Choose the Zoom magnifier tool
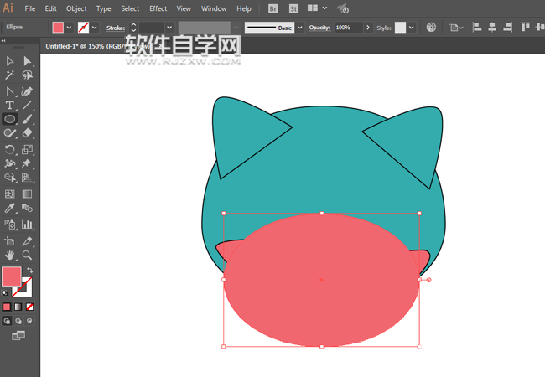This screenshot has width=545, height=377. [x=27, y=255]
